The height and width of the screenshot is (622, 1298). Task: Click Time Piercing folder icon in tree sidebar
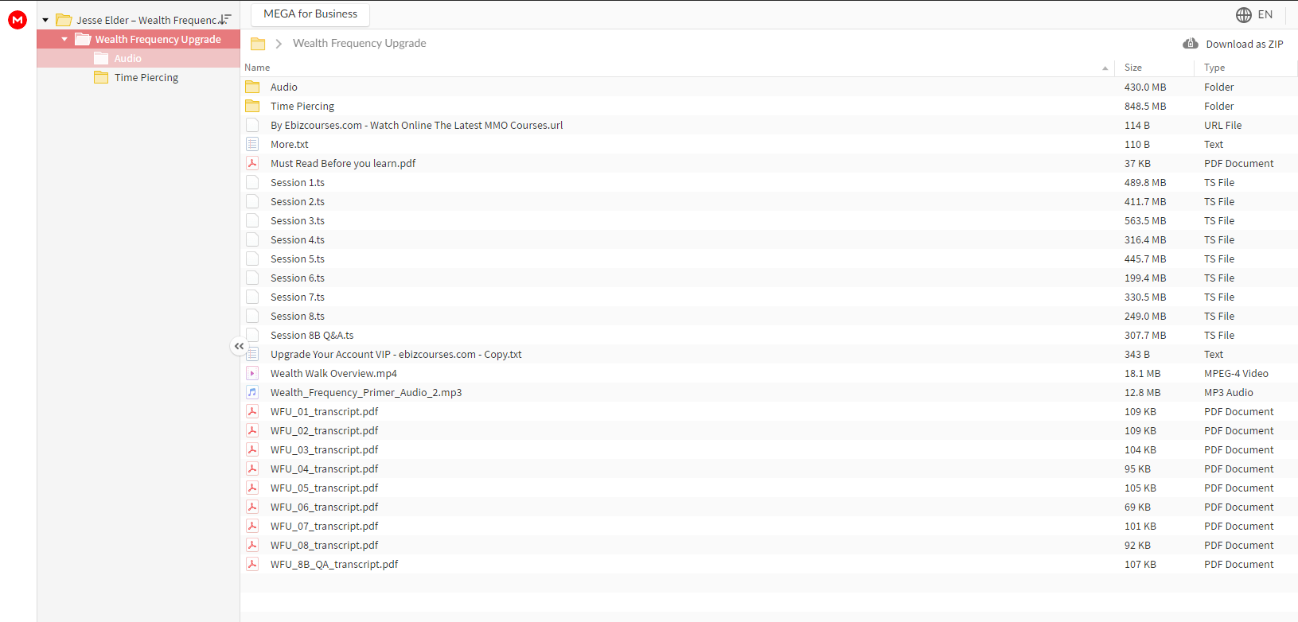101,77
